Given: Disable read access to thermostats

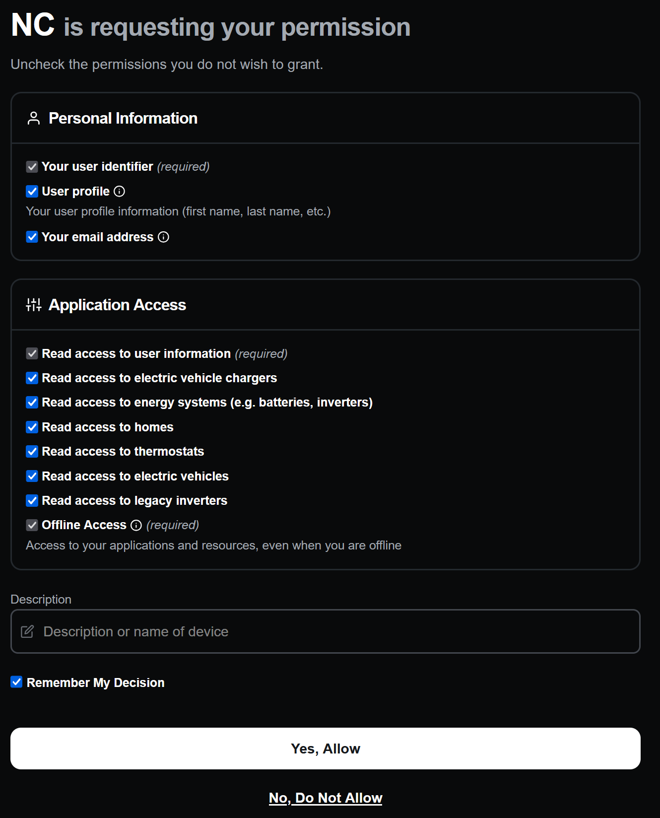Looking at the screenshot, I should 32,452.
